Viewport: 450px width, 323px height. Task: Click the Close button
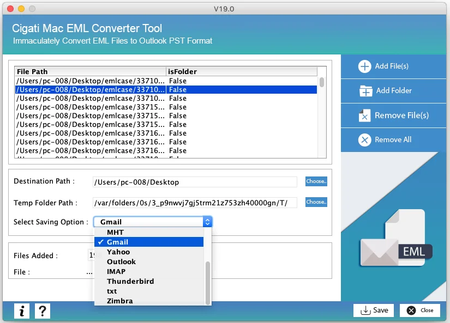pyautogui.click(x=420, y=310)
